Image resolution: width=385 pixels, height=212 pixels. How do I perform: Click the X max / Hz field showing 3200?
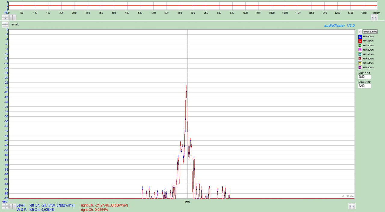(364, 86)
